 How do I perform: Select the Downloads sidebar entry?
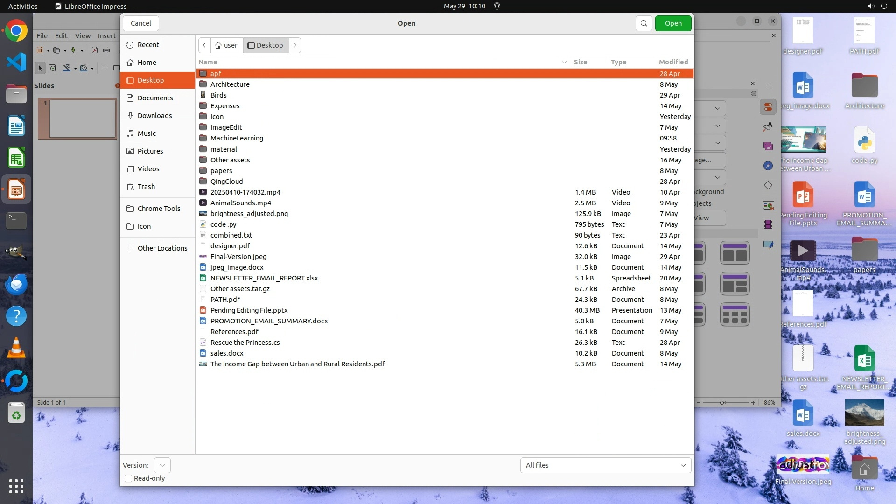pyautogui.click(x=154, y=116)
